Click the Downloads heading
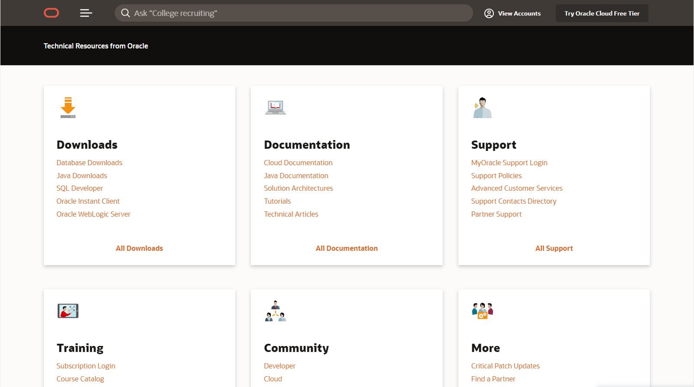 point(87,145)
